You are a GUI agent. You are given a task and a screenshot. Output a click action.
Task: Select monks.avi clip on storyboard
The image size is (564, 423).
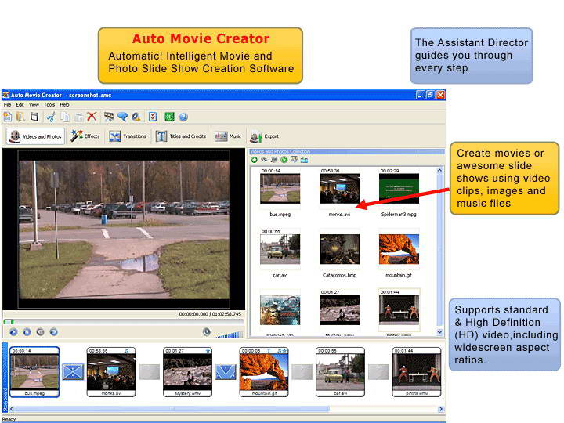pos(111,372)
